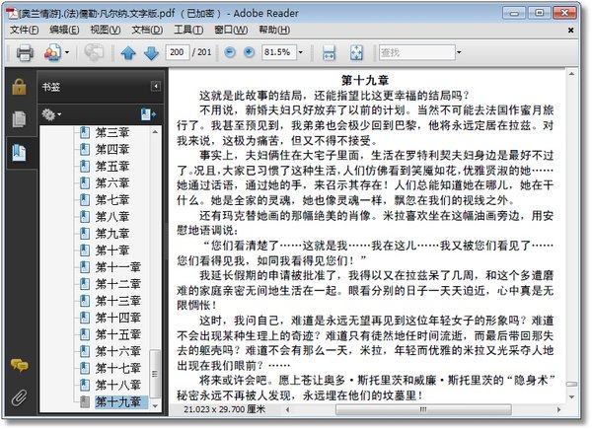Click the bookmarks list scrollbar thumb

(x=155, y=374)
